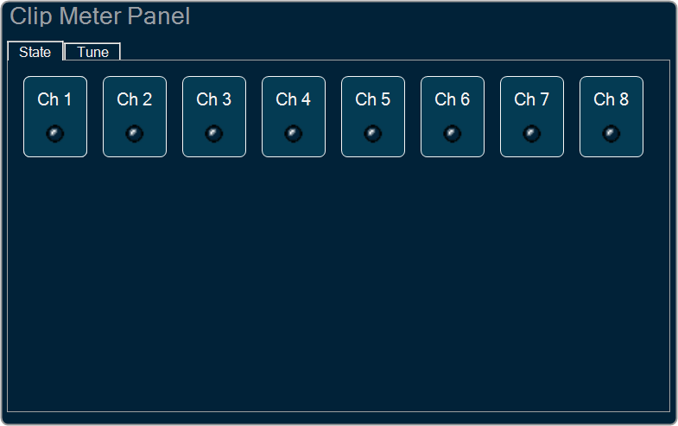Click the Ch 5 clip indicator LED

[x=373, y=134]
